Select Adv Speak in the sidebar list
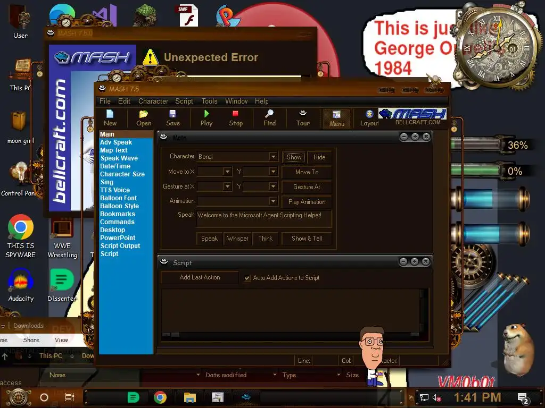The image size is (545, 408). click(115, 142)
